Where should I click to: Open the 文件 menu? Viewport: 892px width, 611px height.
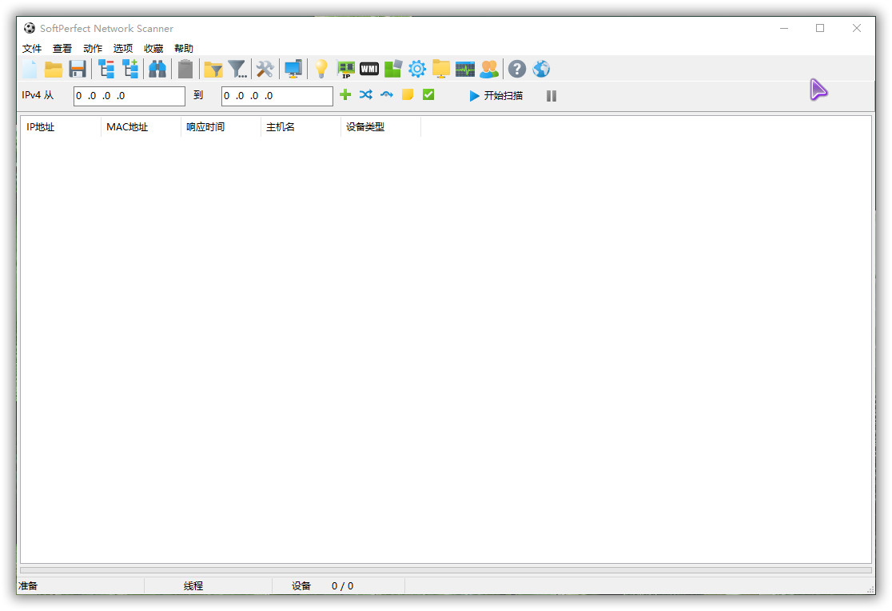tap(32, 49)
